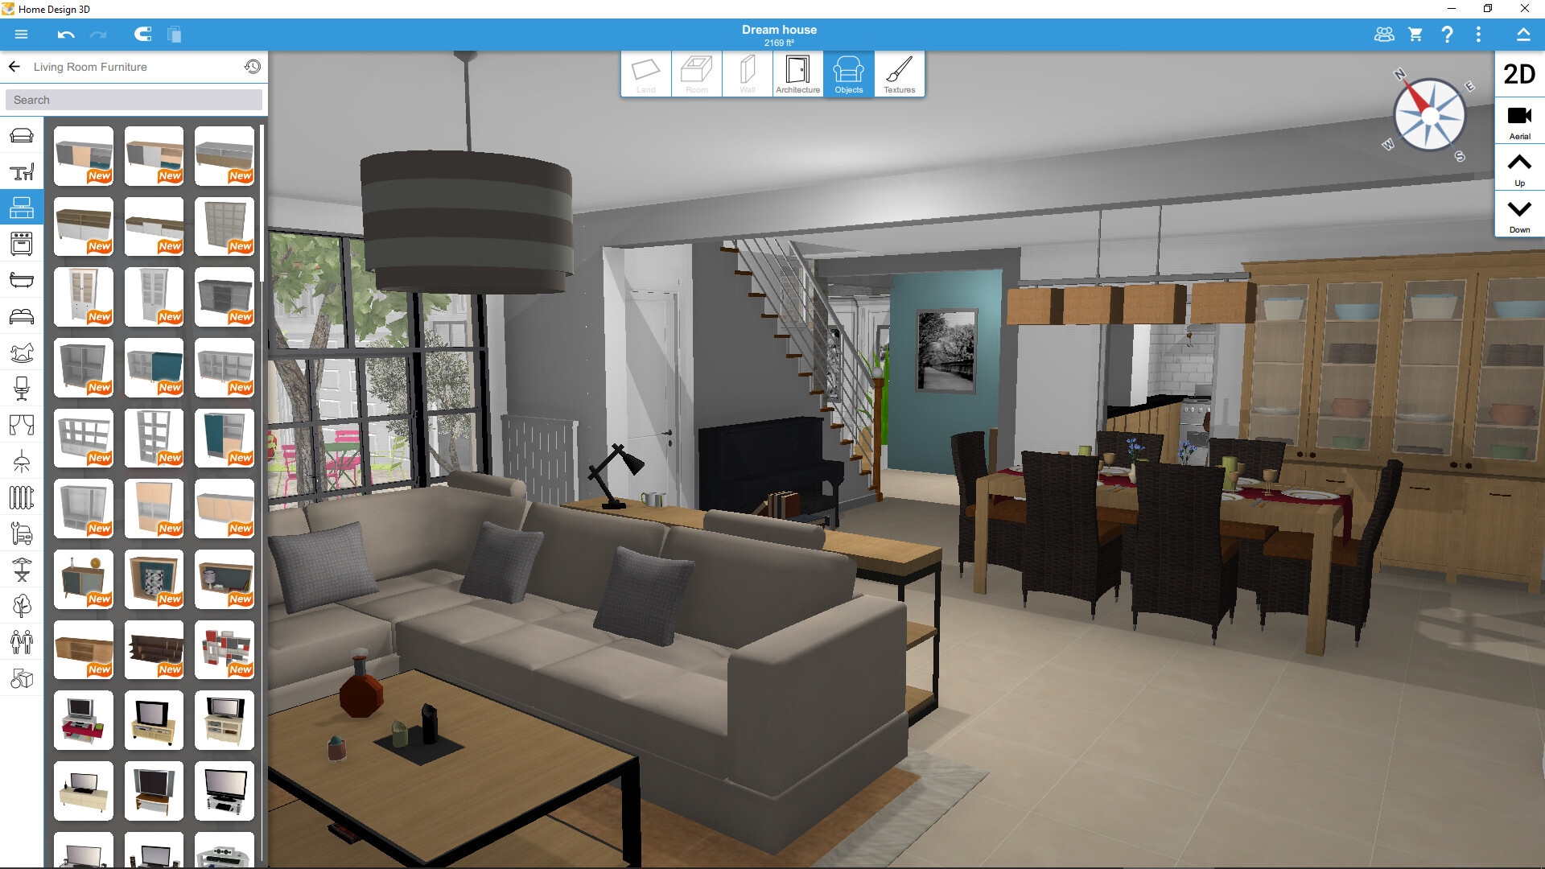Switch to 2D view mode
The image size is (1545, 869).
click(x=1519, y=72)
